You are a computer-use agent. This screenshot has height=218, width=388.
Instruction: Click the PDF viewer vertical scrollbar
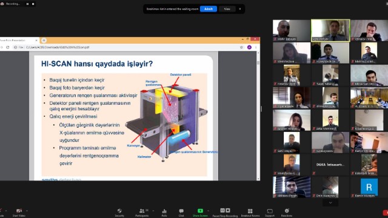pyautogui.click(x=258, y=116)
